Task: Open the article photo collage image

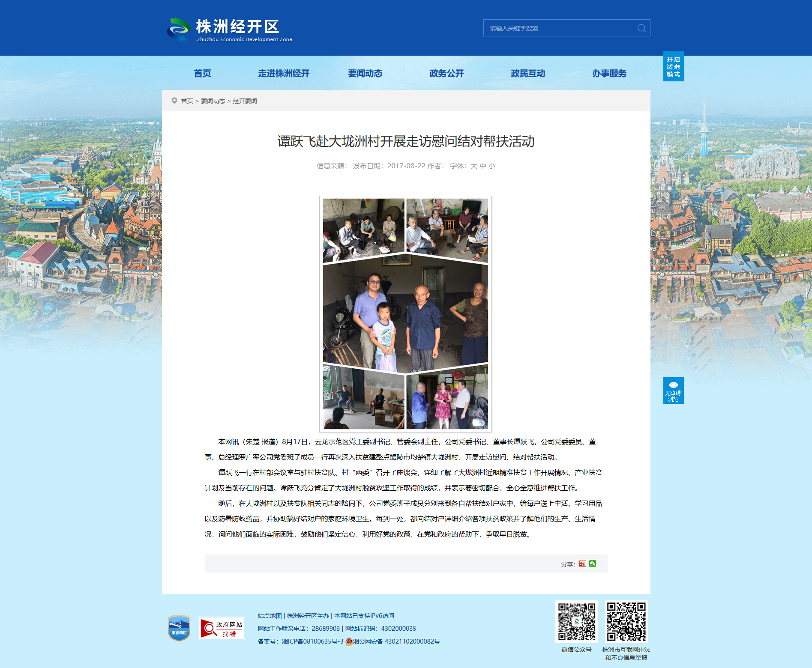Action: pyautogui.click(x=406, y=314)
